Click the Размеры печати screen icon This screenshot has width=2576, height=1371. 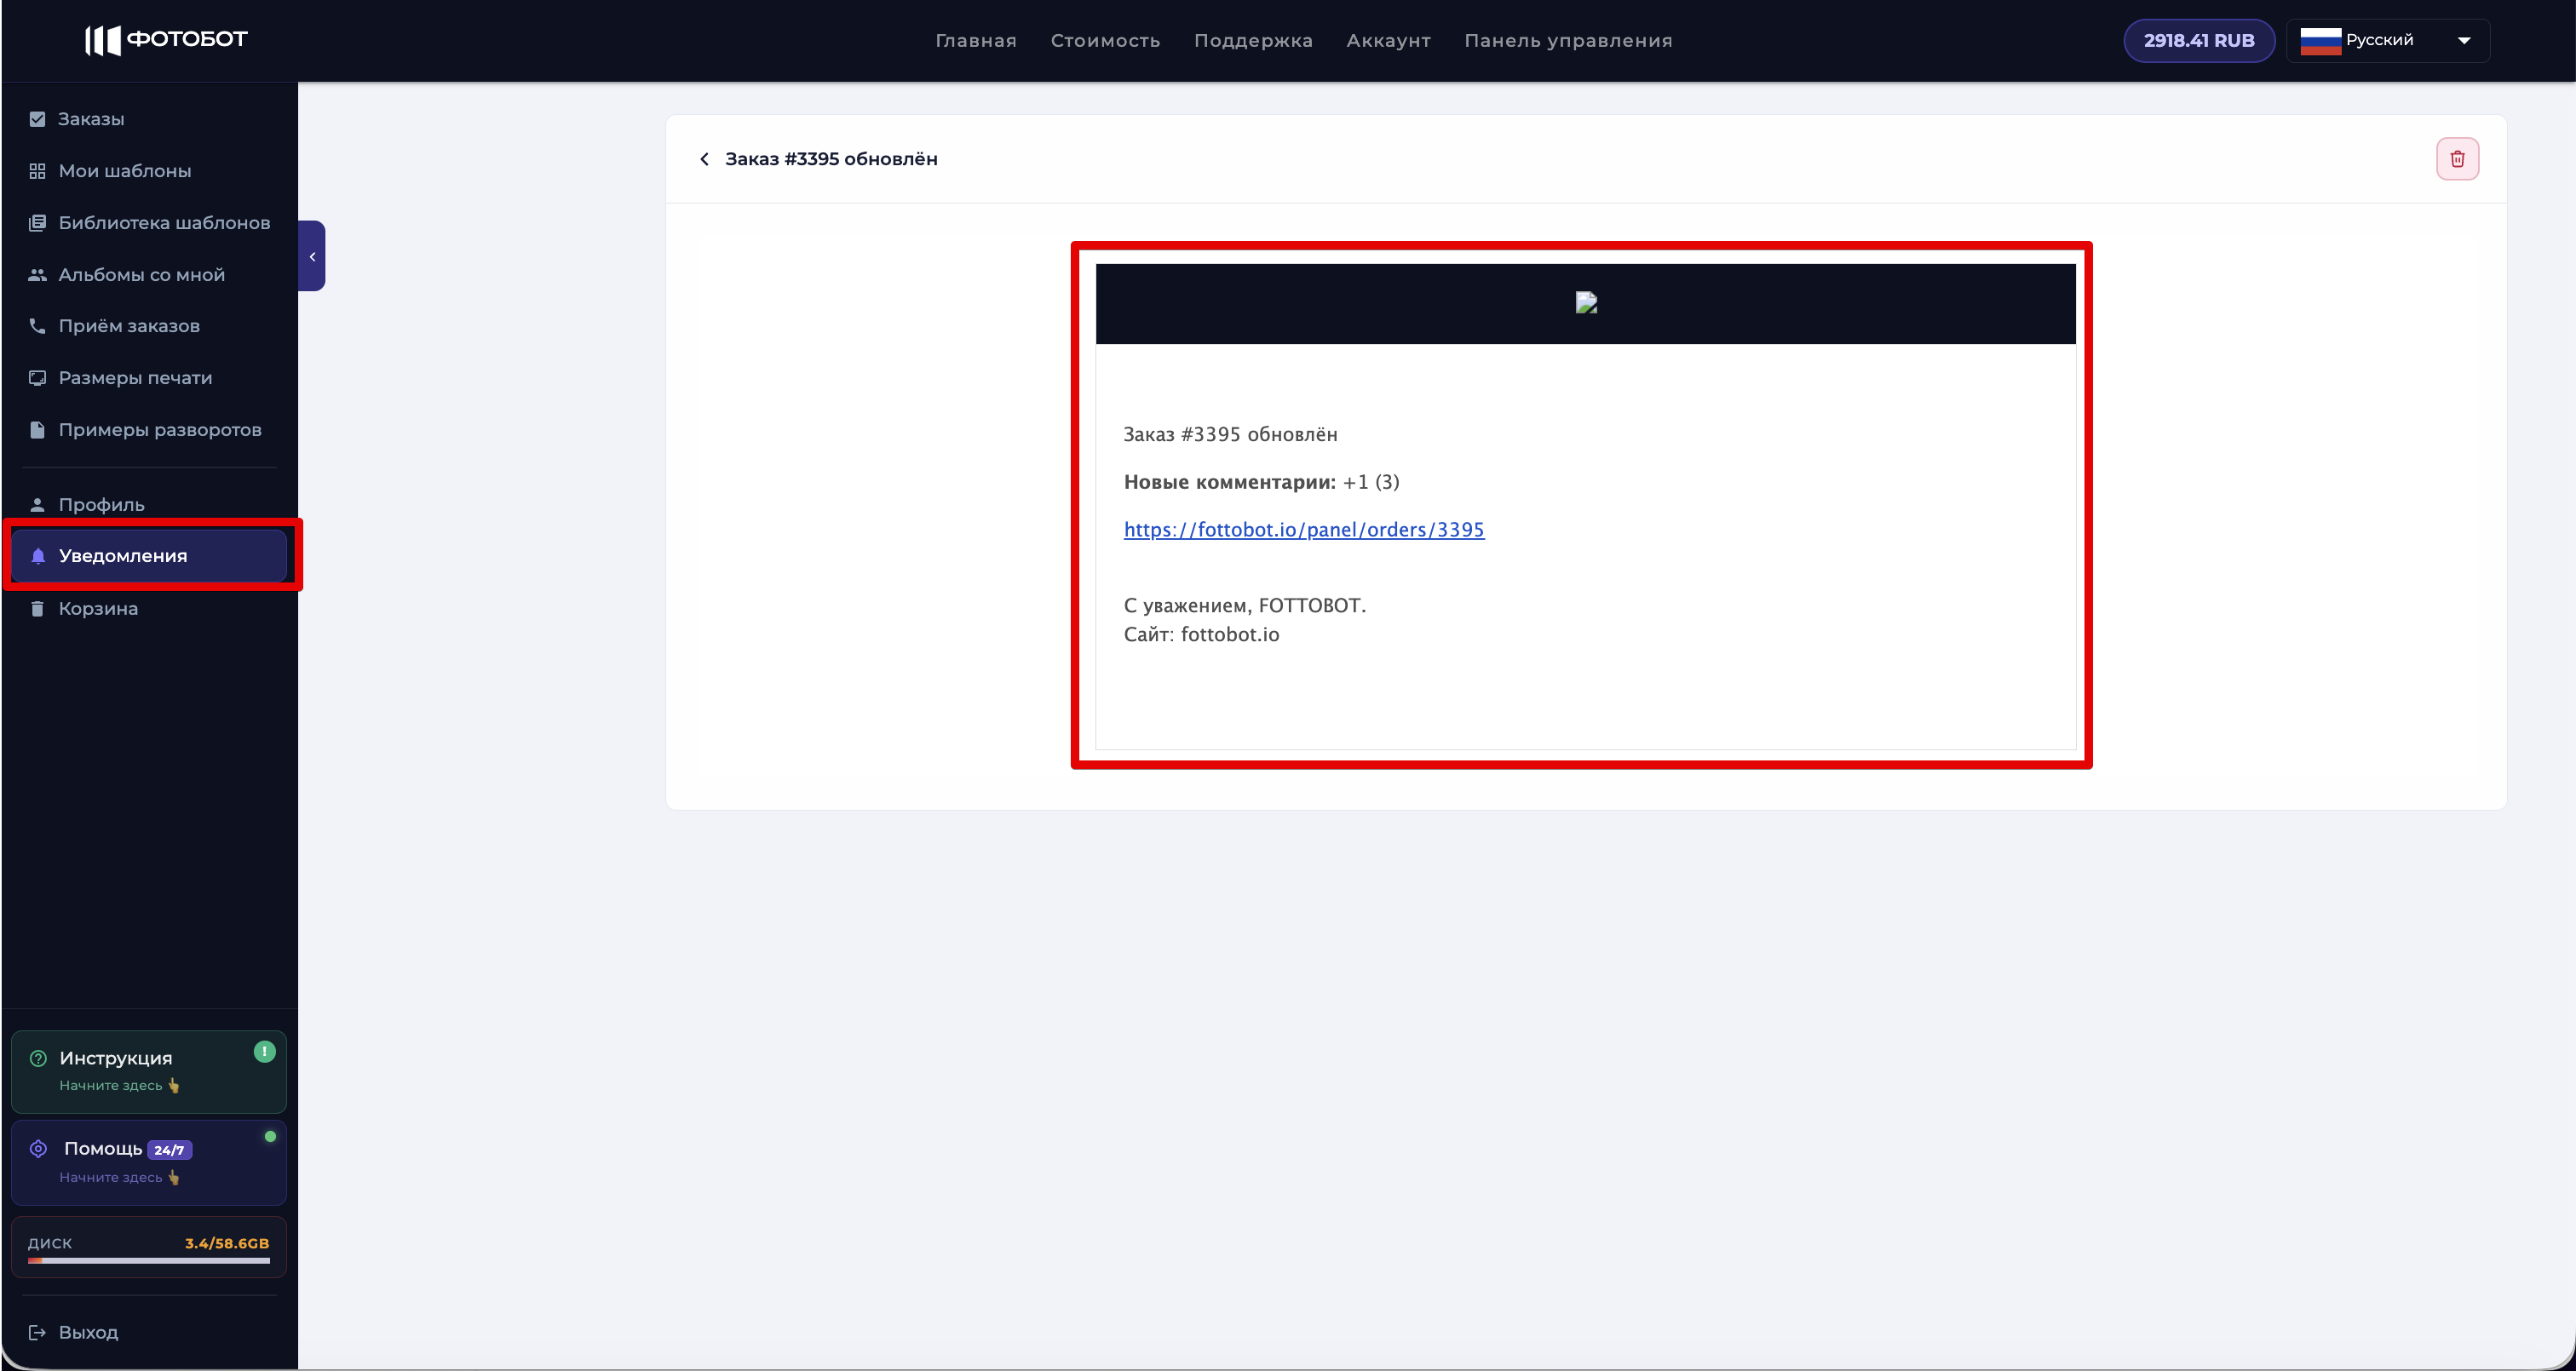[38, 378]
